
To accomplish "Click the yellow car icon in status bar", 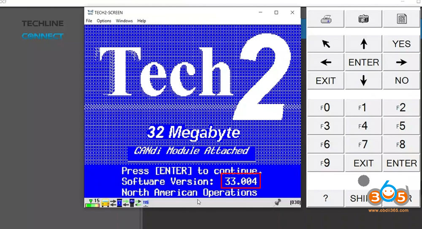I will 105,202.
